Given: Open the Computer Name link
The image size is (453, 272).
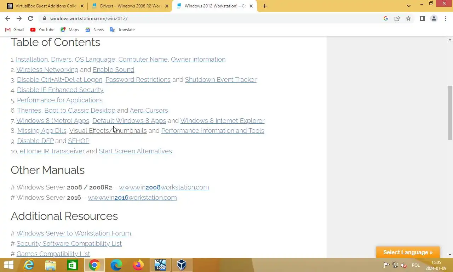Looking at the screenshot, I should pos(143,59).
